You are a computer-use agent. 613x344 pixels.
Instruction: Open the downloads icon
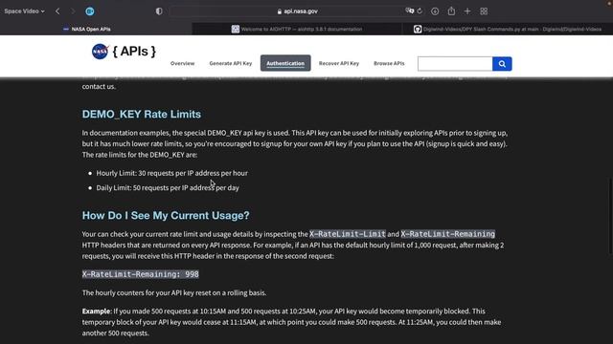435,11
